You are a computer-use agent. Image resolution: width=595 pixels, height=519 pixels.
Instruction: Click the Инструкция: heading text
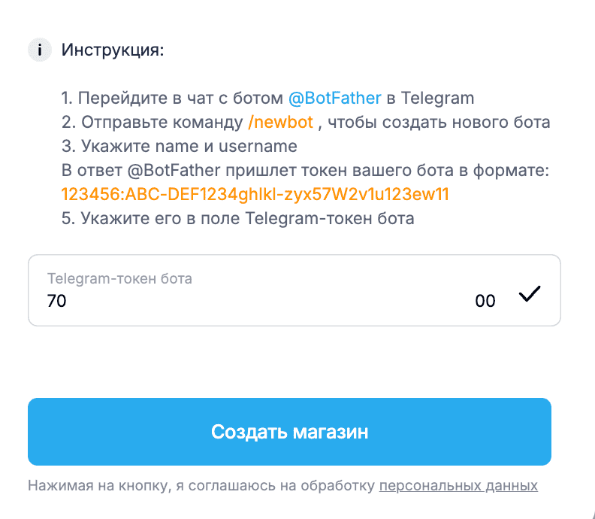113,50
